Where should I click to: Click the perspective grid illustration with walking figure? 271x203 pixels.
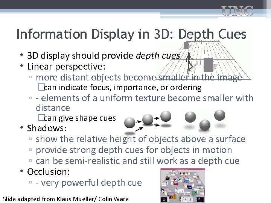pos(204,61)
